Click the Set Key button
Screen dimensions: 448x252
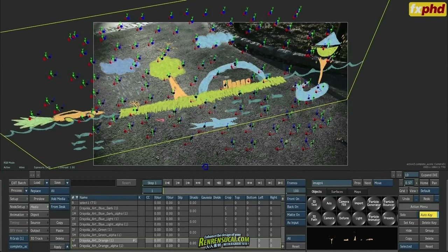tap(408, 223)
